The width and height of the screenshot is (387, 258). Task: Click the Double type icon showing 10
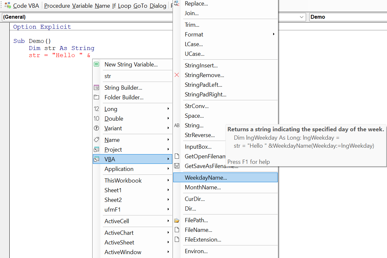[x=96, y=118]
